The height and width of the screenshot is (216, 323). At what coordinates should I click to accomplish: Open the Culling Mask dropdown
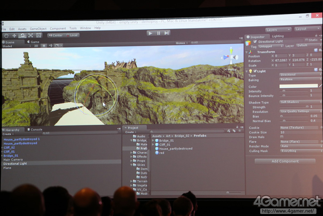click(x=301, y=151)
